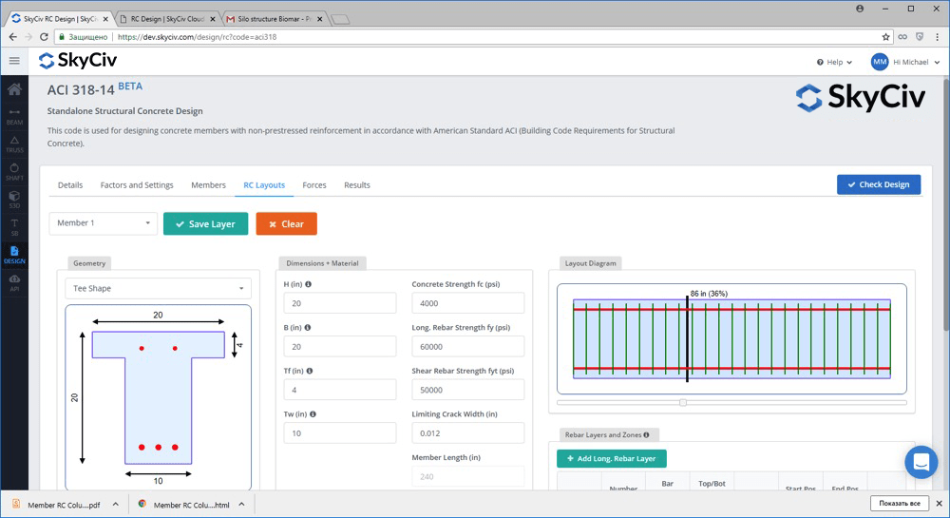Click the Member Length input field
This screenshot has height=518, width=950.
coord(467,476)
